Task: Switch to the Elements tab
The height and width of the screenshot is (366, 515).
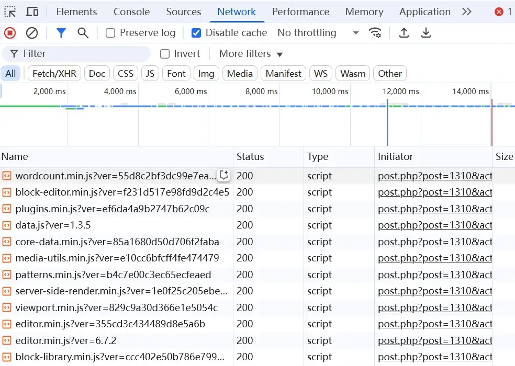Action: tap(76, 12)
